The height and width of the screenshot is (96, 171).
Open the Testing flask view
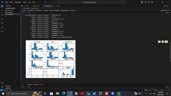coord(2,27)
